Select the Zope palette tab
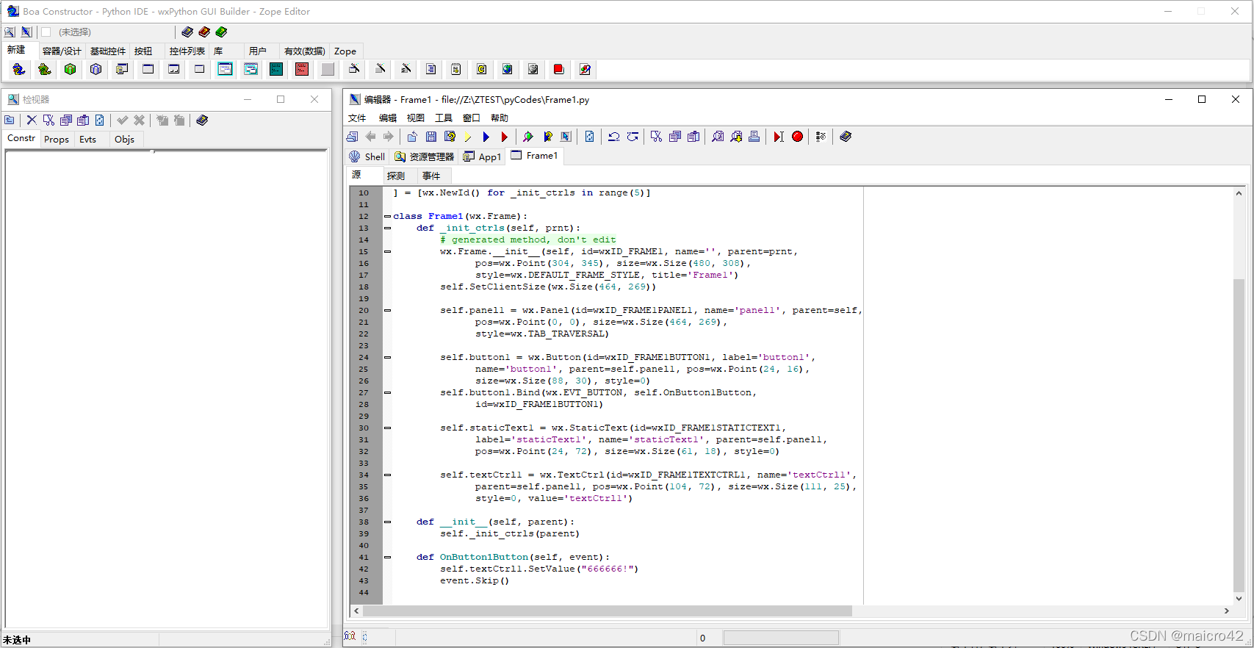The image size is (1254, 648). [345, 51]
